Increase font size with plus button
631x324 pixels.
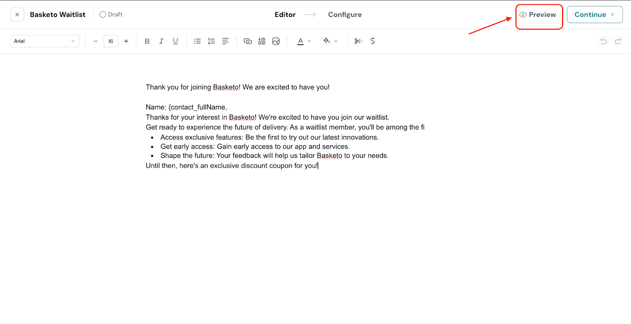click(x=126, y=41)
